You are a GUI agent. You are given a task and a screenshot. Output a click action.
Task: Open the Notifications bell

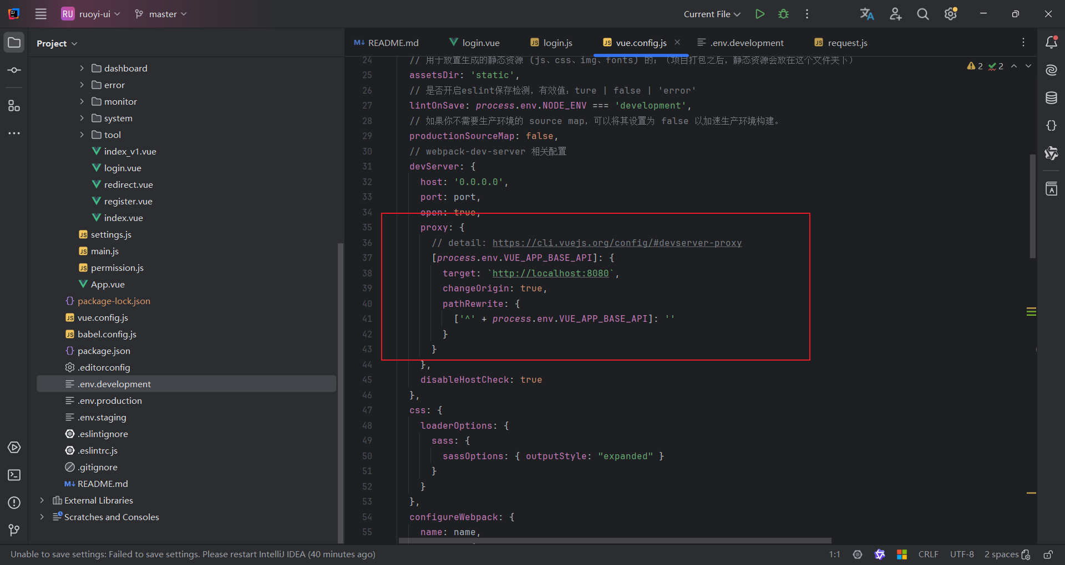(1051, 42)
